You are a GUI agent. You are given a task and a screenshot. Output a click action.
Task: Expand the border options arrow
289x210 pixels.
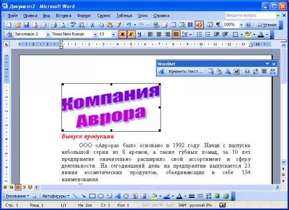click(x=242, y=35)
